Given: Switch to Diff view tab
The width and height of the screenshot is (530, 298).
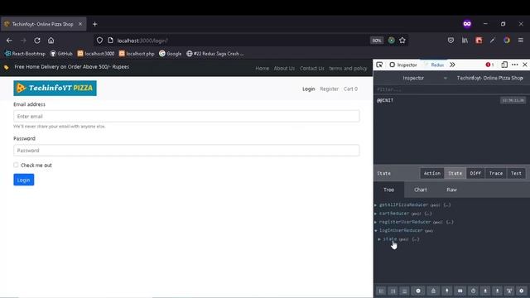Looking at the screenshot, I should [x=475, y=173].
